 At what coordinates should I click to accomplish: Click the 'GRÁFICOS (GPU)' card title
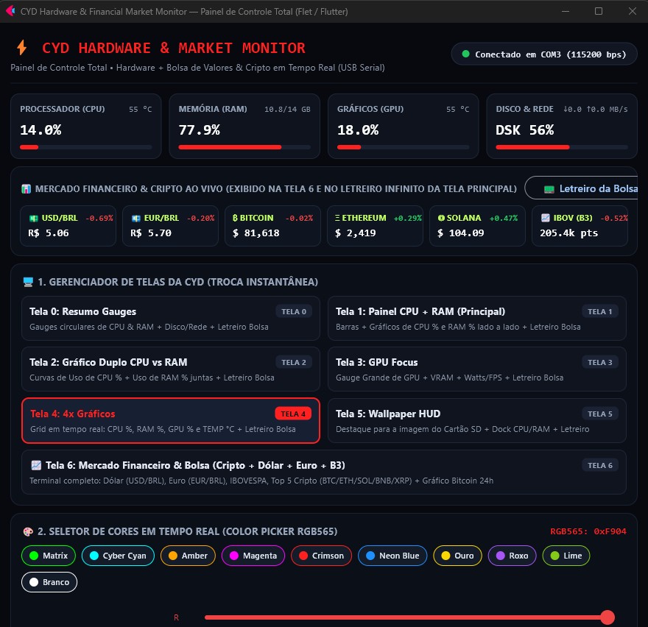click(x=370, y=109)
